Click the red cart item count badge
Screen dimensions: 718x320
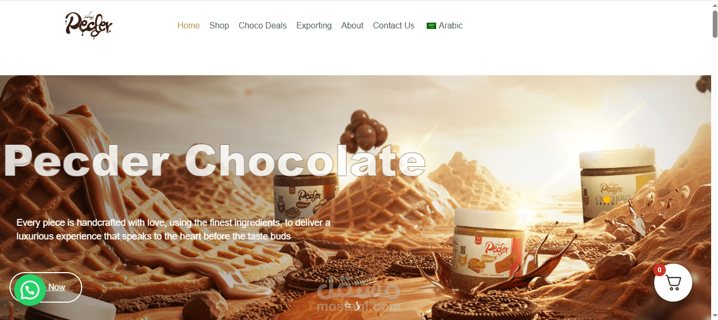[x=659, y=270]
